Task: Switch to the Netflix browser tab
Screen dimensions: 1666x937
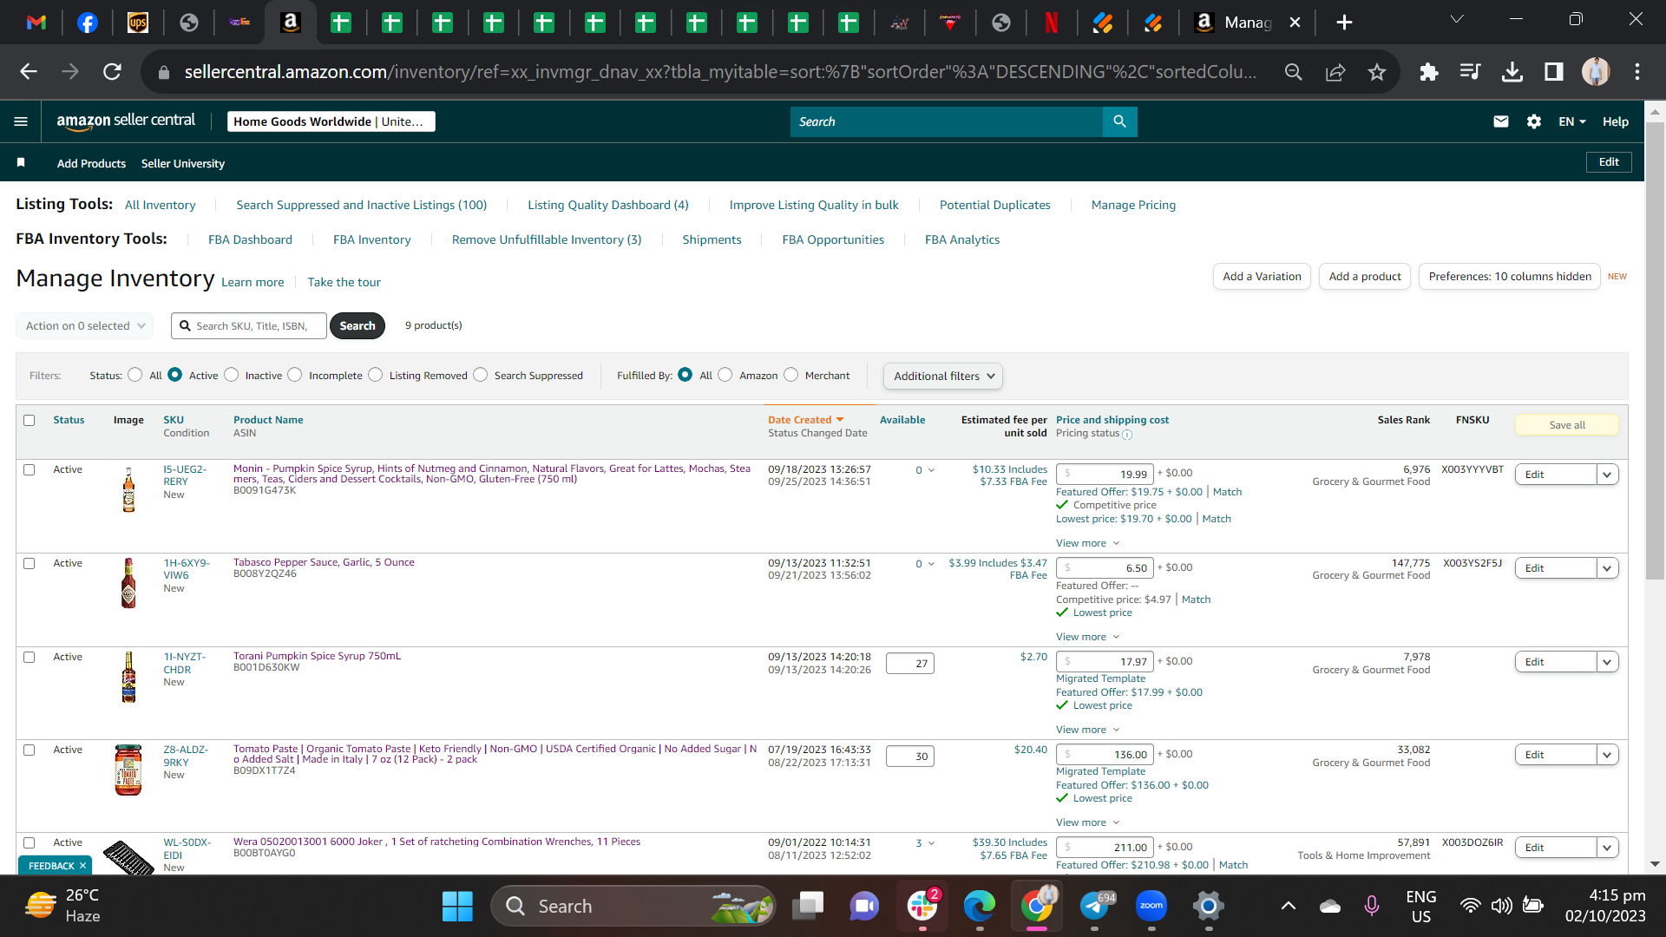Action: [1051, 23]
